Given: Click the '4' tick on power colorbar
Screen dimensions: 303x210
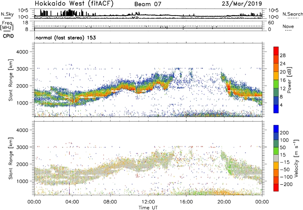Looking at the screenshot, I should pyautogui.click(x=281, y=105).
